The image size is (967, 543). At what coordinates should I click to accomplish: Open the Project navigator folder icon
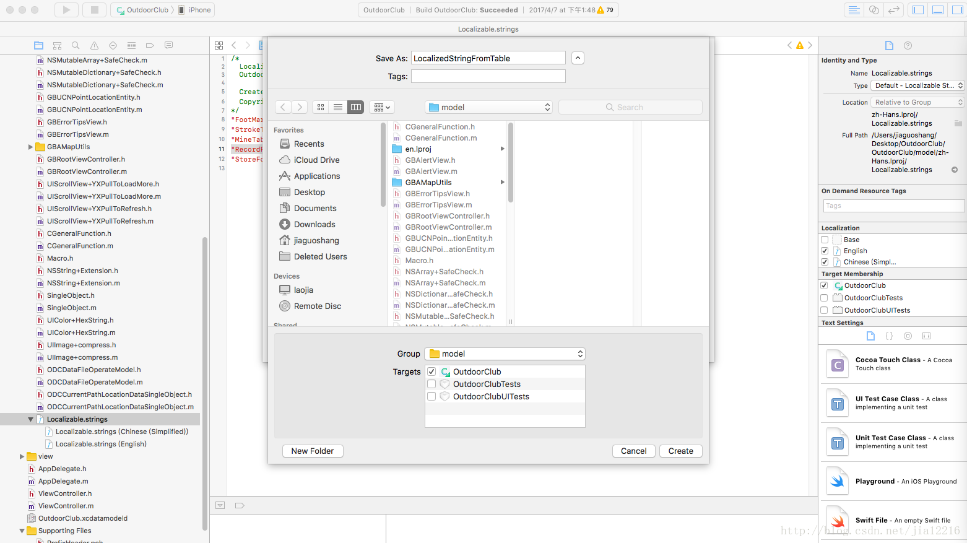click(x=38, y=45)
